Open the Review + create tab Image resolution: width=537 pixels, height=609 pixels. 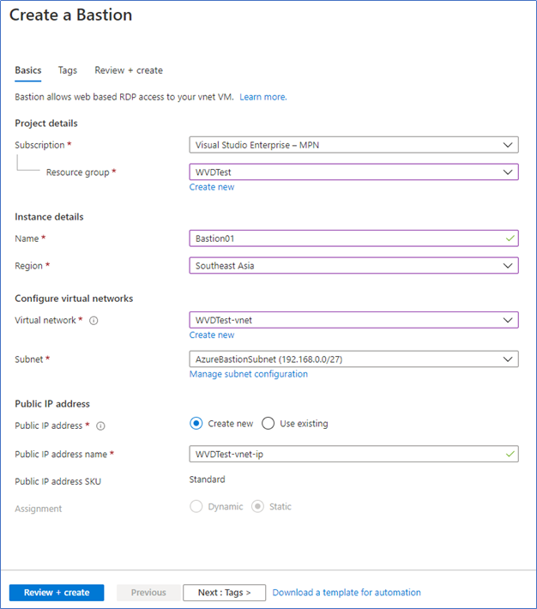129,70
